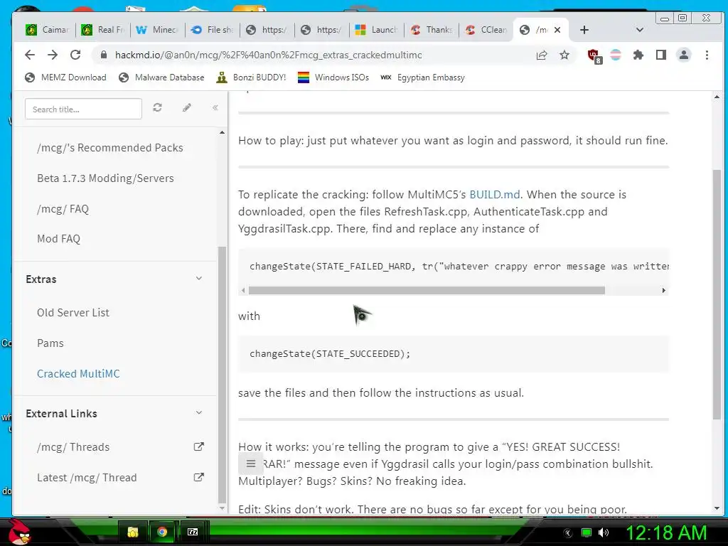Collapse the sidebar with double chevron
This screenshot has height=546, width=728.
pyautogui.click(x=215, y=108)
